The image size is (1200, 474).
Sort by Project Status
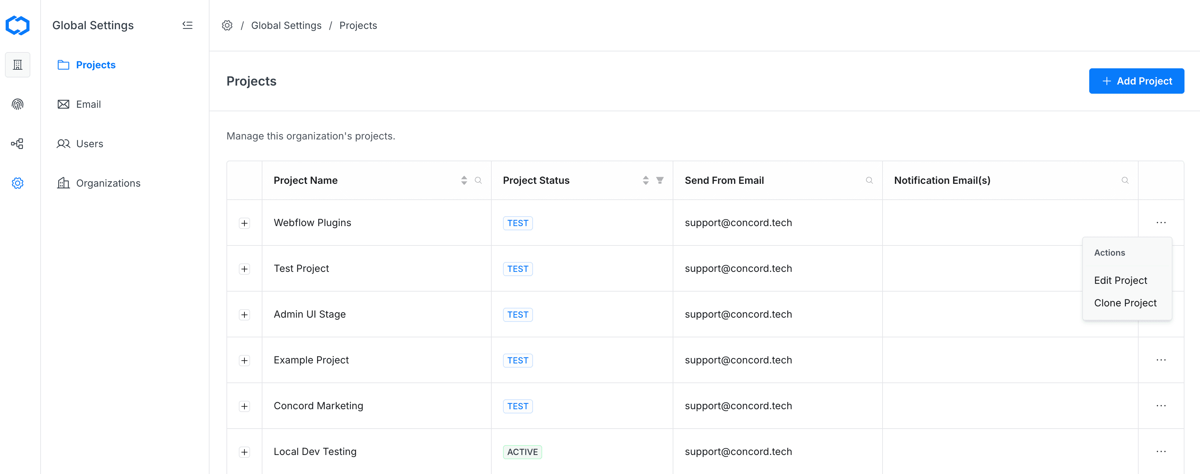(x=645, y=181)
